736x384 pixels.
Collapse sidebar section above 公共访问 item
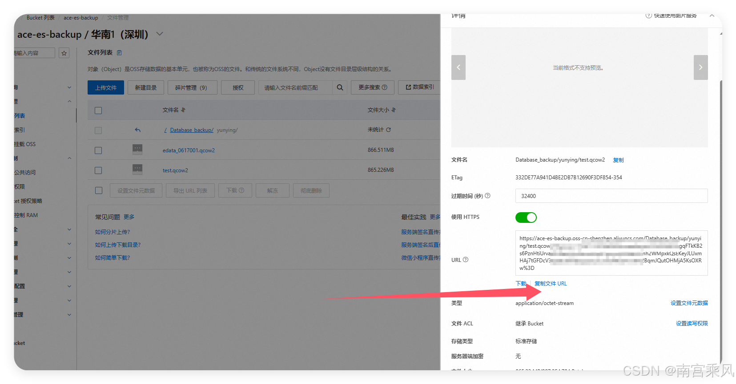coord(69,158)
